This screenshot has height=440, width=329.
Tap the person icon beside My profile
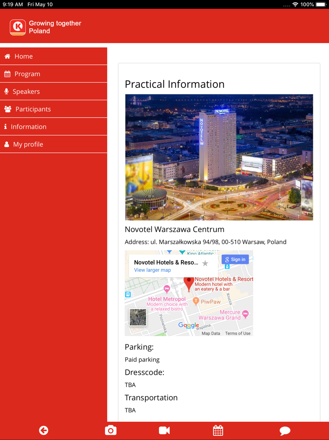coord(7,144)
